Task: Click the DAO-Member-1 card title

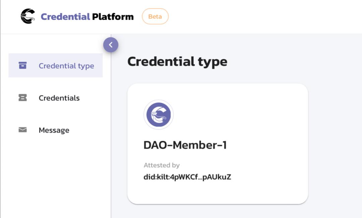Action: [x=185, y=145]
